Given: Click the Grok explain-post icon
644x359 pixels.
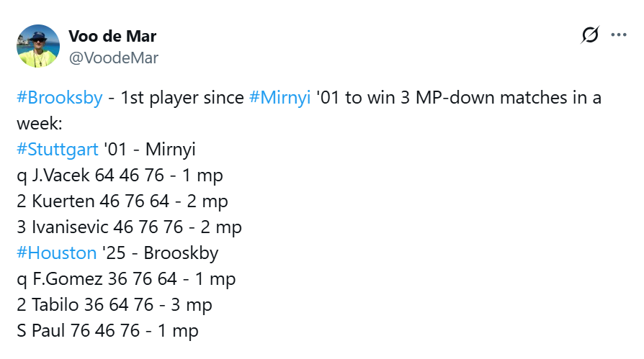Looking at the screenshot, I should click(x=589, y=35).
